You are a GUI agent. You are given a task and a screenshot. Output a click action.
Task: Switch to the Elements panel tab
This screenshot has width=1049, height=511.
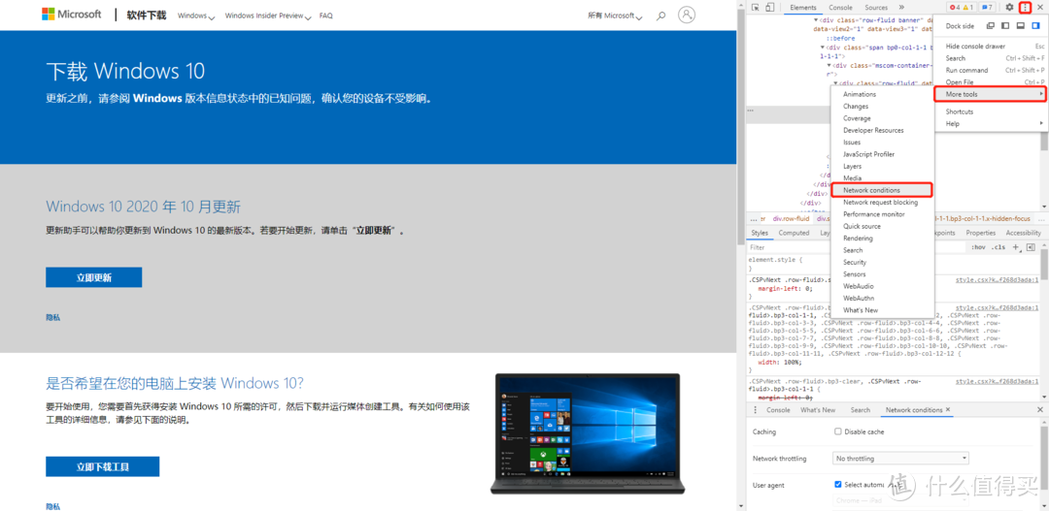[803, 8]
